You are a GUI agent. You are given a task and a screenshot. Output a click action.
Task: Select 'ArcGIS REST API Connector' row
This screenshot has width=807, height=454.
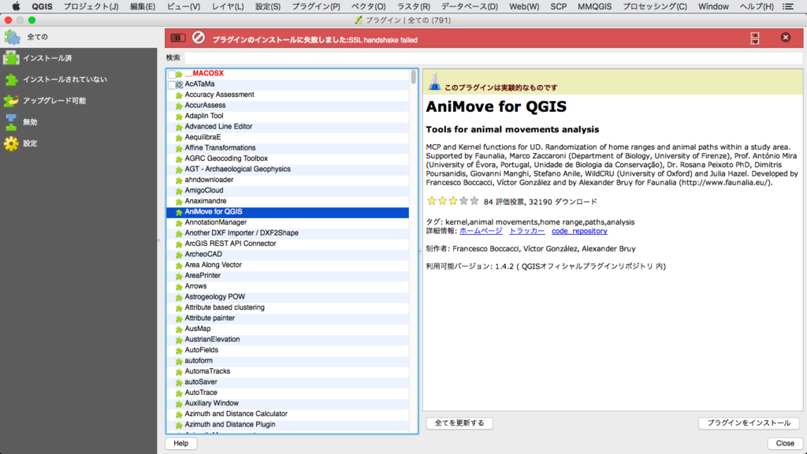288,244
